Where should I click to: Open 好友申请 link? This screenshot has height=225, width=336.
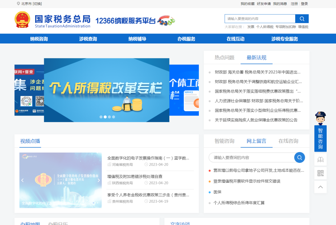[x=264, y=4]
